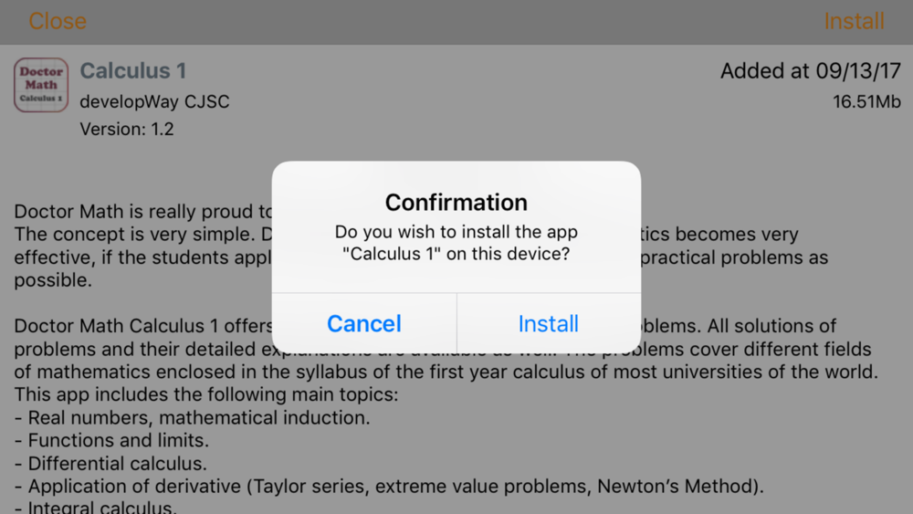Tap the orange Close button in top bar

[x=57, y=22]
